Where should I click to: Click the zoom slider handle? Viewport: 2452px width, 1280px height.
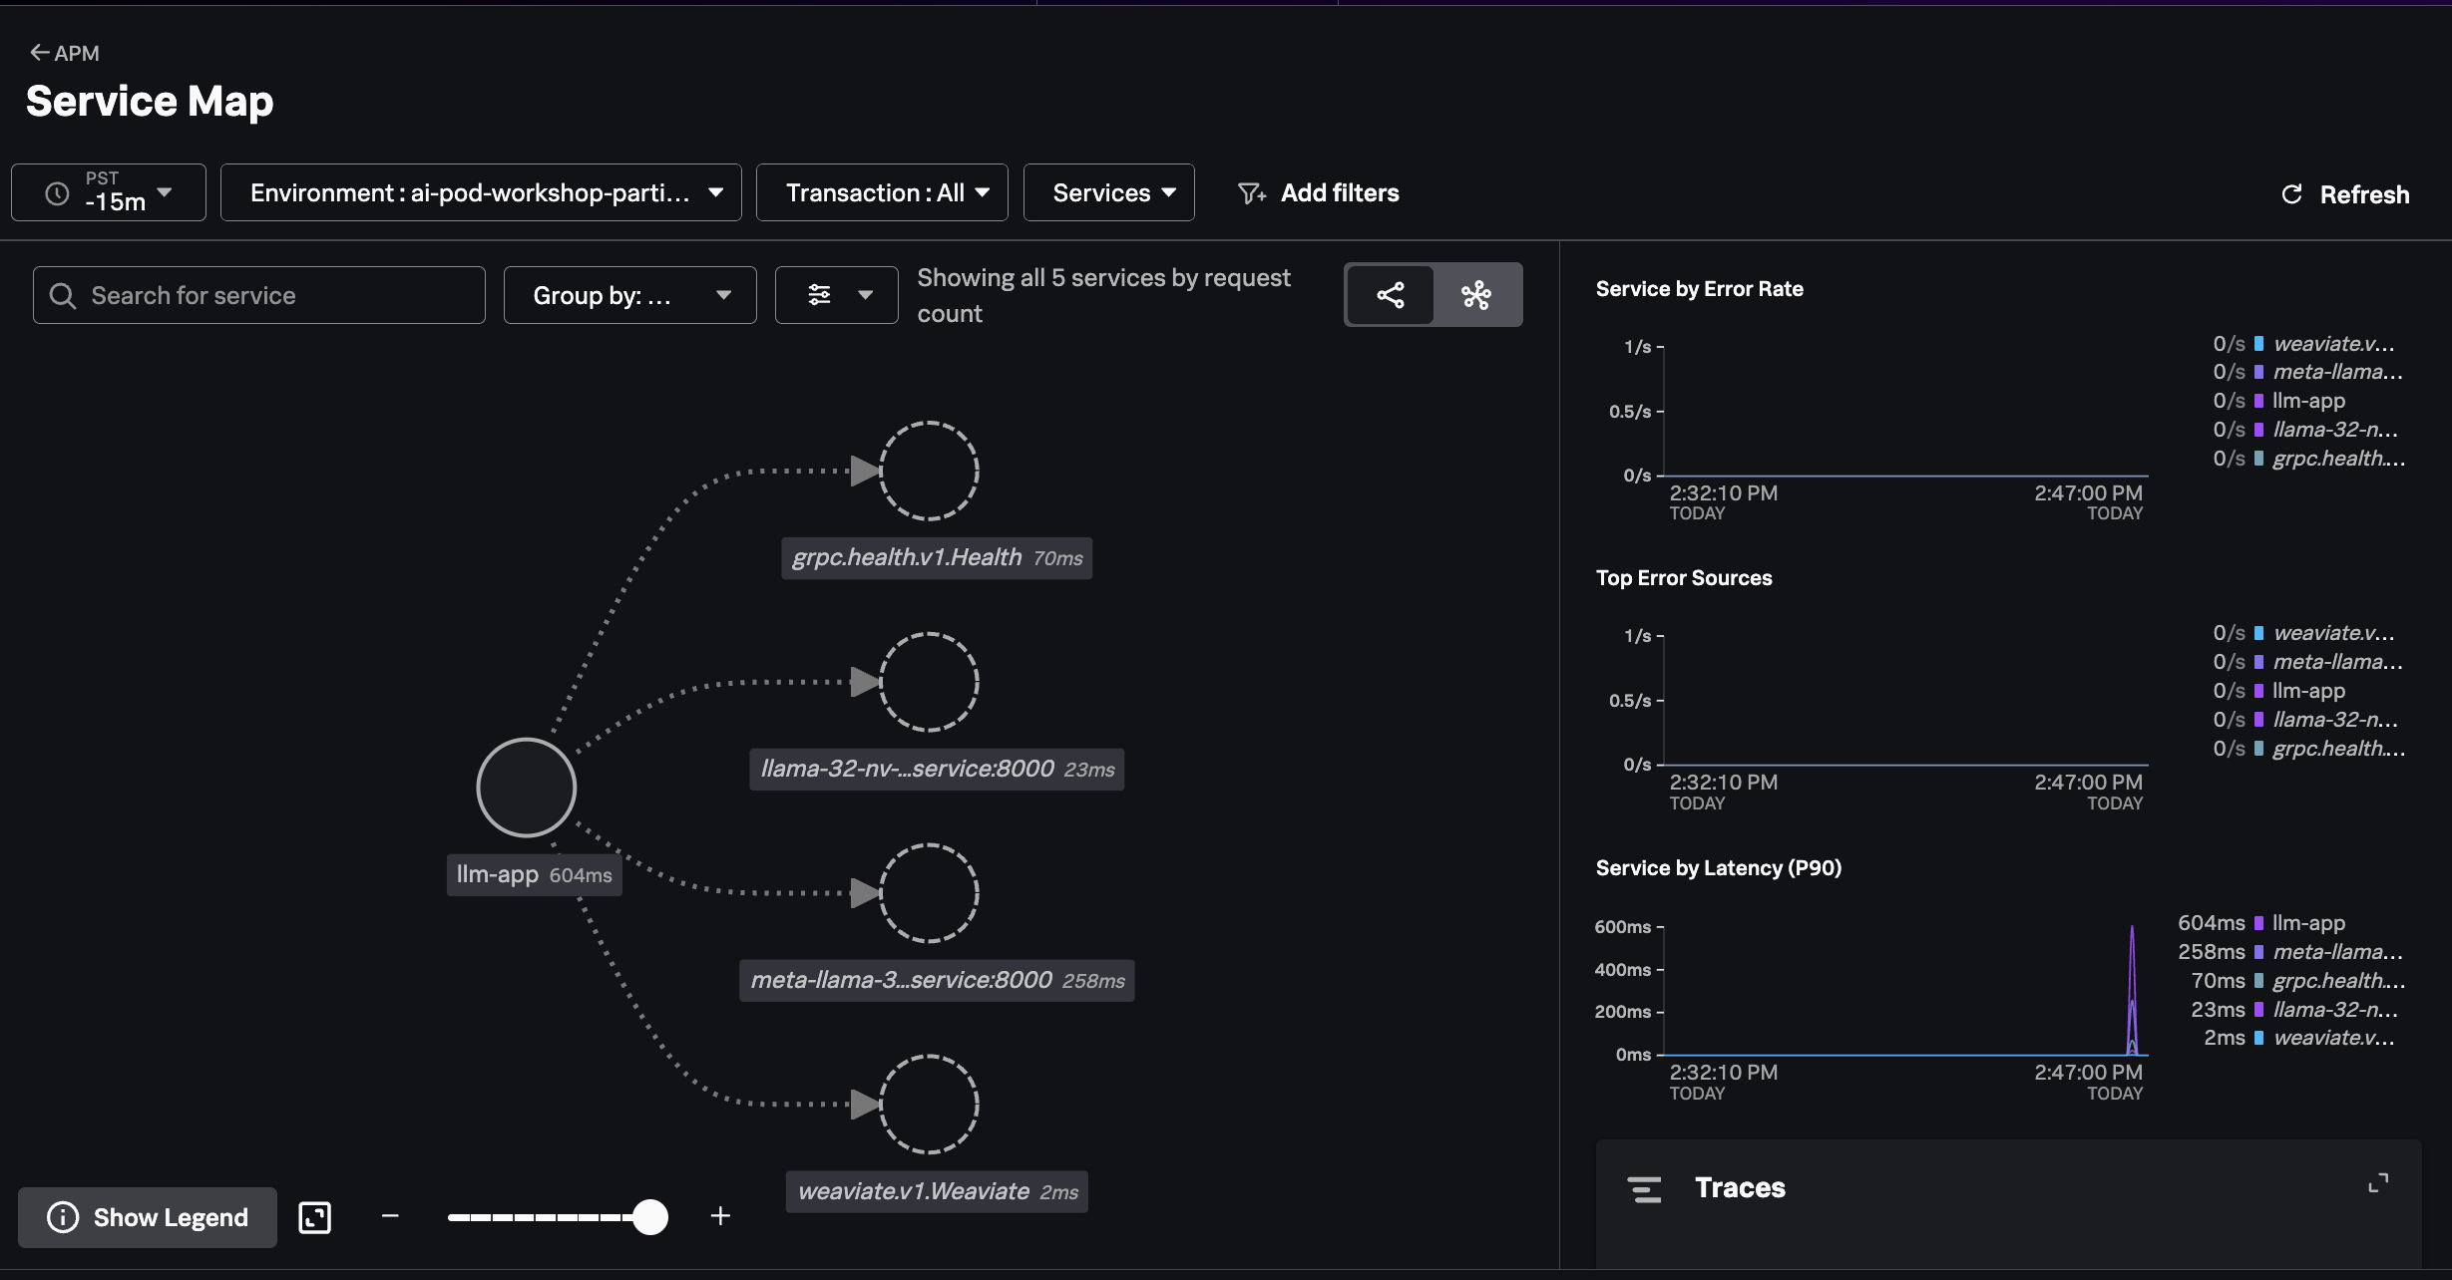650,1217
